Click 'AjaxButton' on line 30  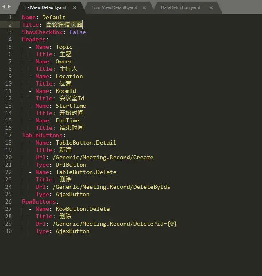point(72,231)
